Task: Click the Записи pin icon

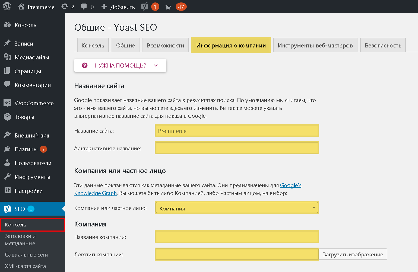Action: point(7,43)
